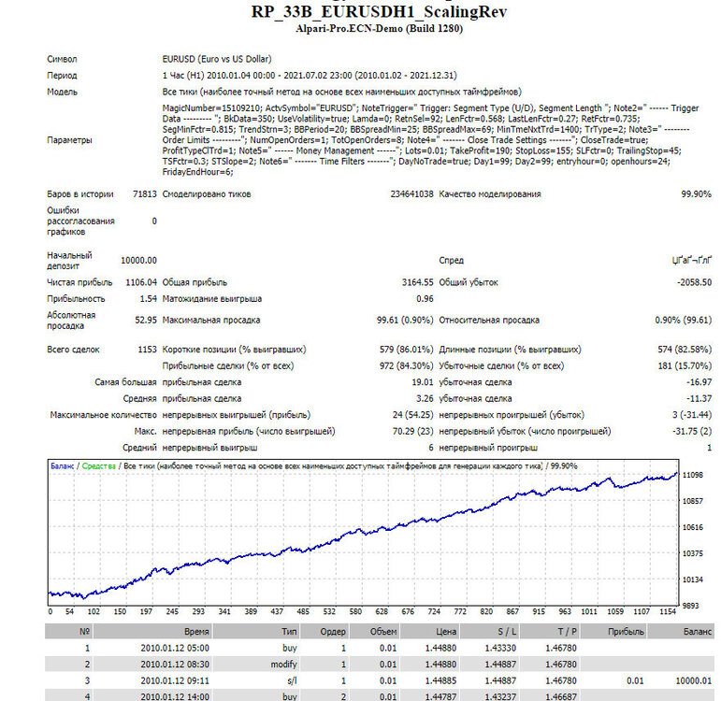Click the Время column header
The image size is (721, 701).
click(152, 632)
